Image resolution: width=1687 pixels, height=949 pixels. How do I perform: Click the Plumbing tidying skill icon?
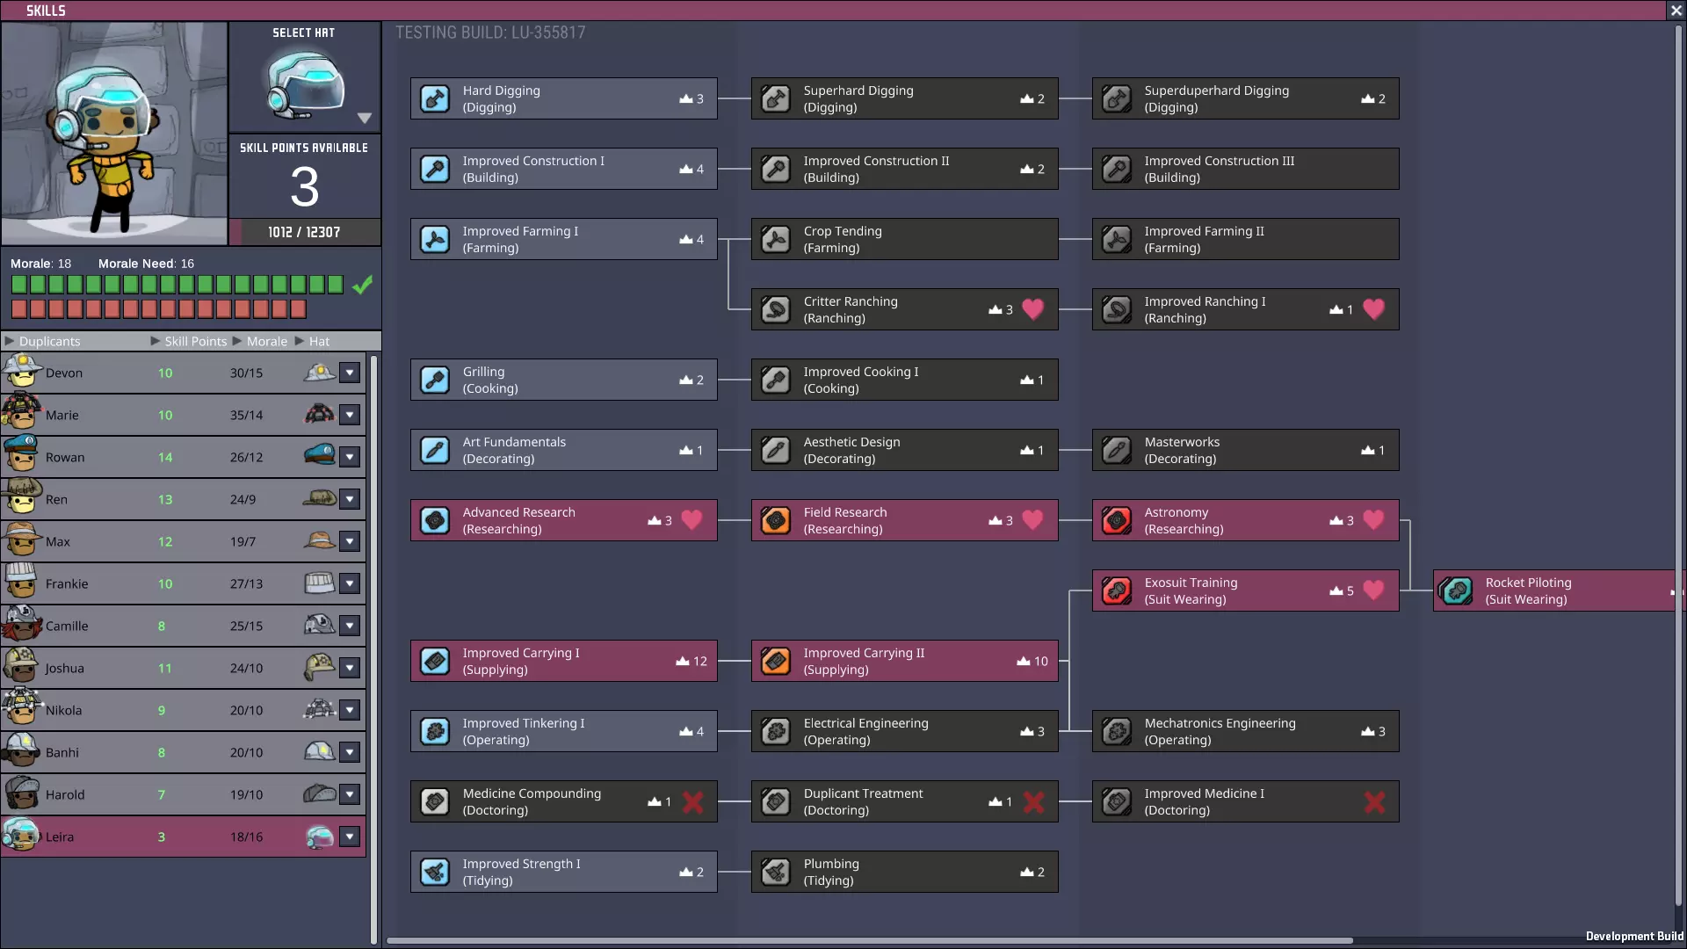(776, 872)
